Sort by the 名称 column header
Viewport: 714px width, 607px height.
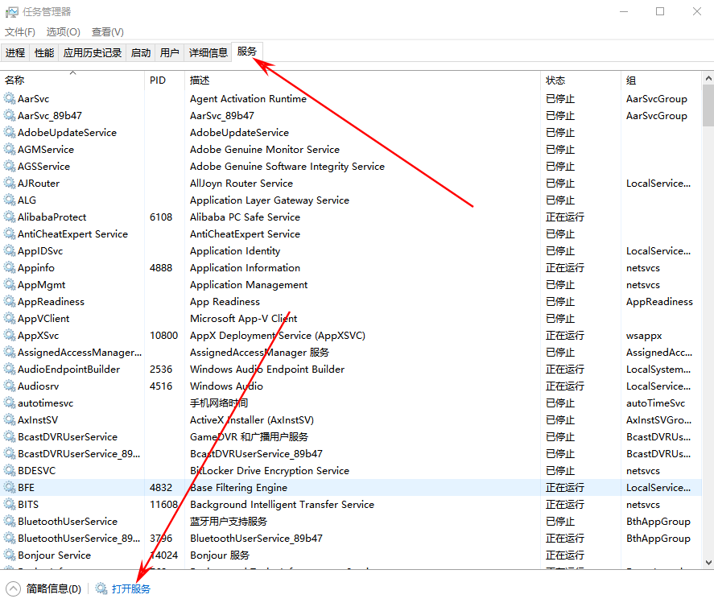click(x=72, y=81)
